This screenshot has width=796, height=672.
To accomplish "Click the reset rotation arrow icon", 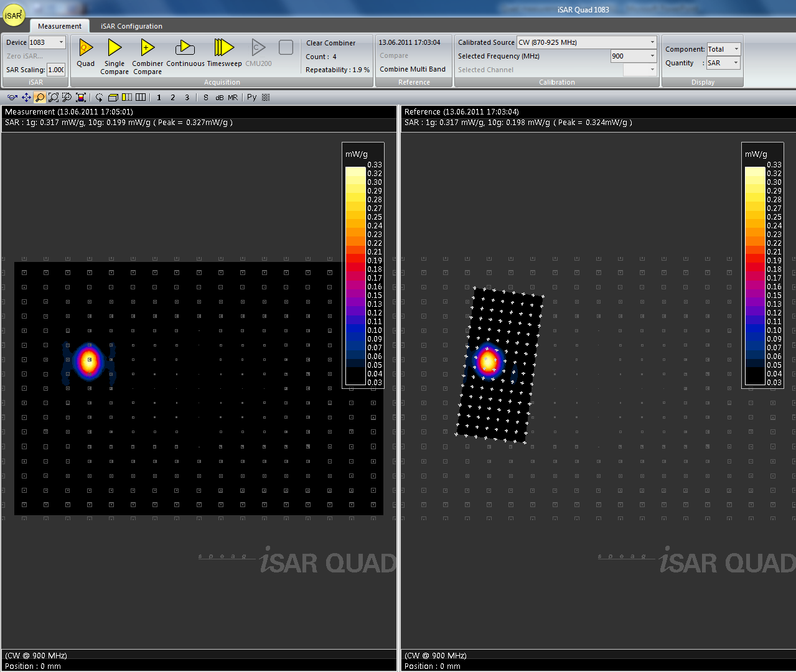I will pyautogui.click(x=99, y=97).
